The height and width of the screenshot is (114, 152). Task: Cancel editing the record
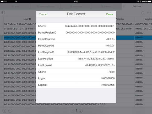click(x=43, y=14)
